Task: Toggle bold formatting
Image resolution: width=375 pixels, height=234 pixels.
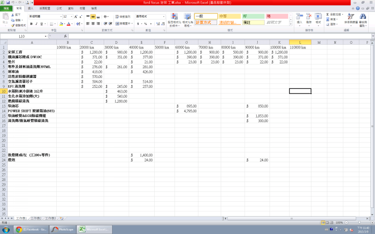Action: [x=31, y=23]
